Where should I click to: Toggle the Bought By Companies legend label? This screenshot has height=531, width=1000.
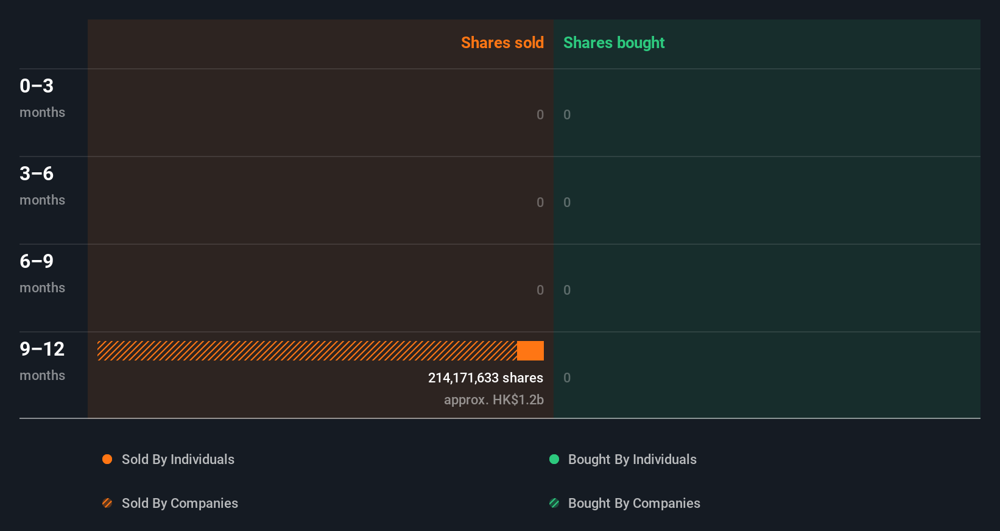click(634, 504)
